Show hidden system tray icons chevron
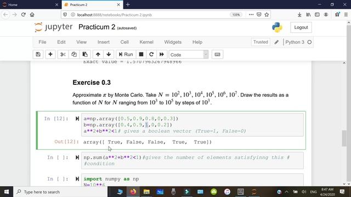 (286, 192)
